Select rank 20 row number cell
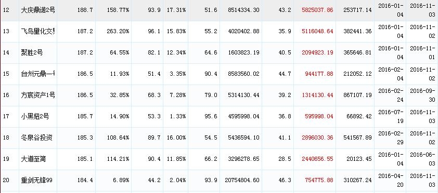Screen dimensions: 438x193 [x=6, y=180]
